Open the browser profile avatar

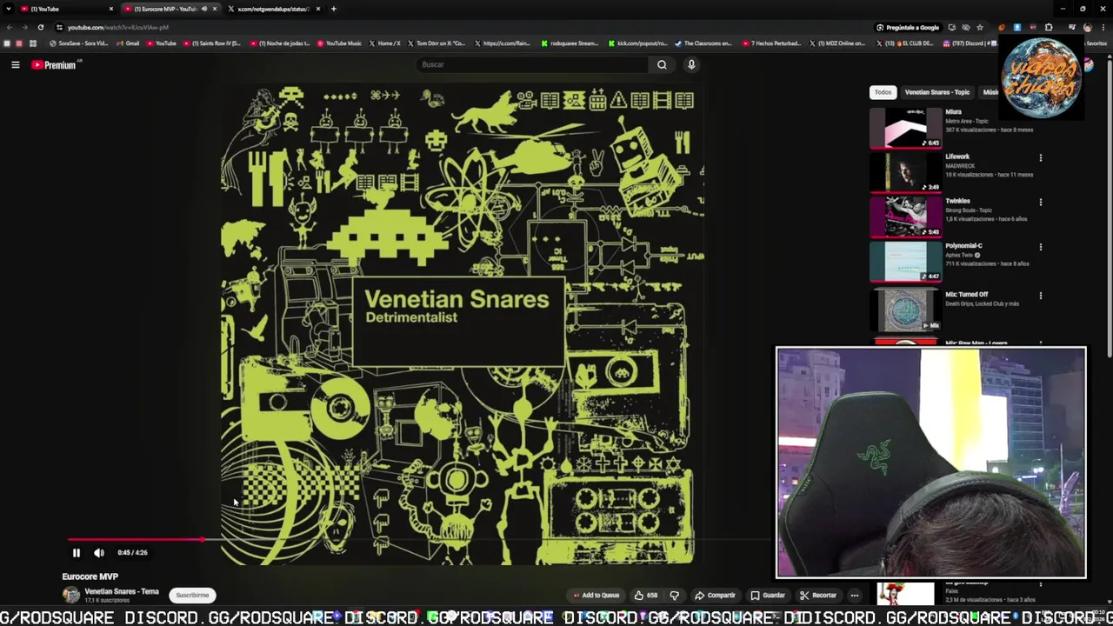(1088, 27)
